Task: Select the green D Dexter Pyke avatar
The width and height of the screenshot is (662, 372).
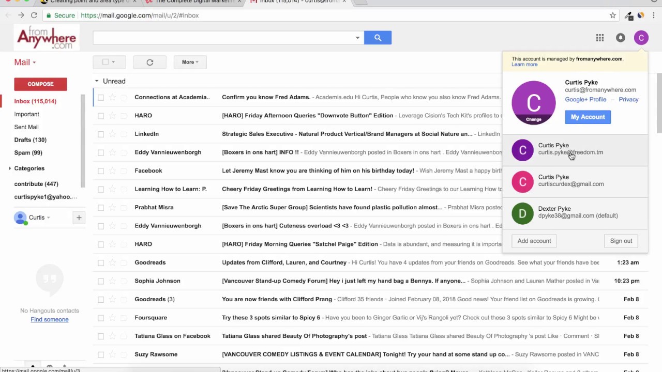Action: (522, 214)
